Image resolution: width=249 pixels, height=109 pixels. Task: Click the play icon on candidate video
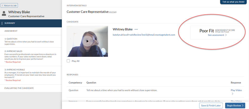(x=87, y=41)
